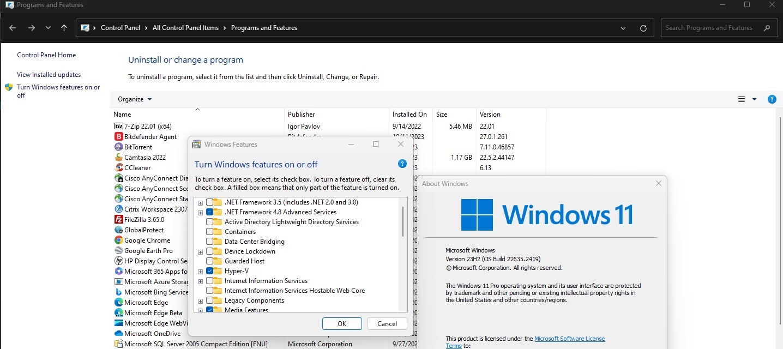Screen dimensions: 783x349
Task: Click the Refresh button in address bar
Action: (643, 28)
